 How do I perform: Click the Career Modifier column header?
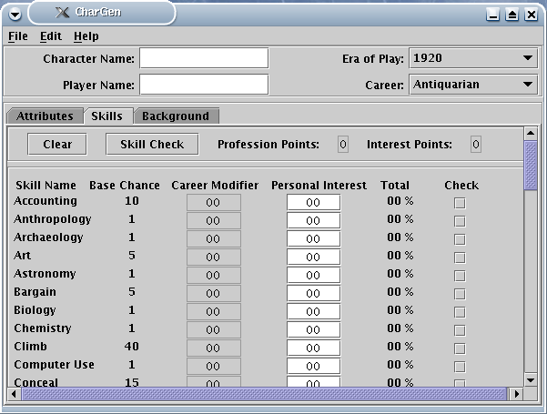click(215, 186)
